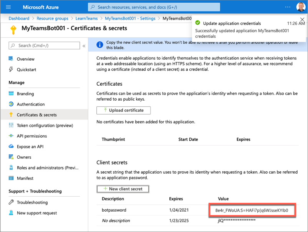Click the Roles and administrators icon
This screenshot has height=232, width=308.
[x=11, y=167]
